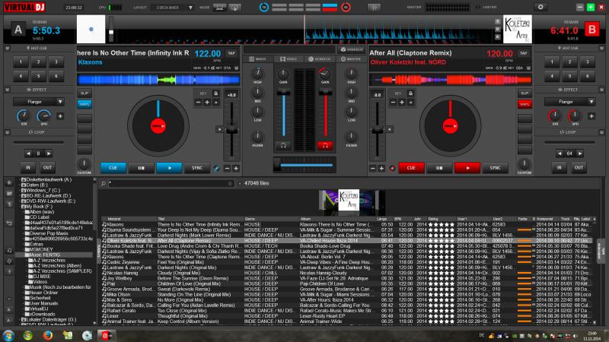This screenshot has height=342, width=609.
Task: Click the blue diamond icon beside deck A SYNC
Action: (217, 168)
